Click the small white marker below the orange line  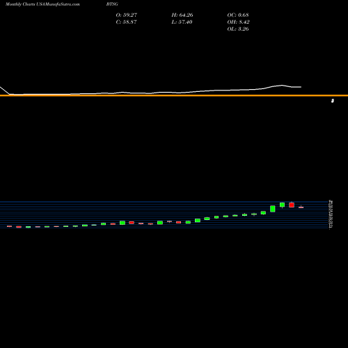pyautogui.click(x=333, y=101)
